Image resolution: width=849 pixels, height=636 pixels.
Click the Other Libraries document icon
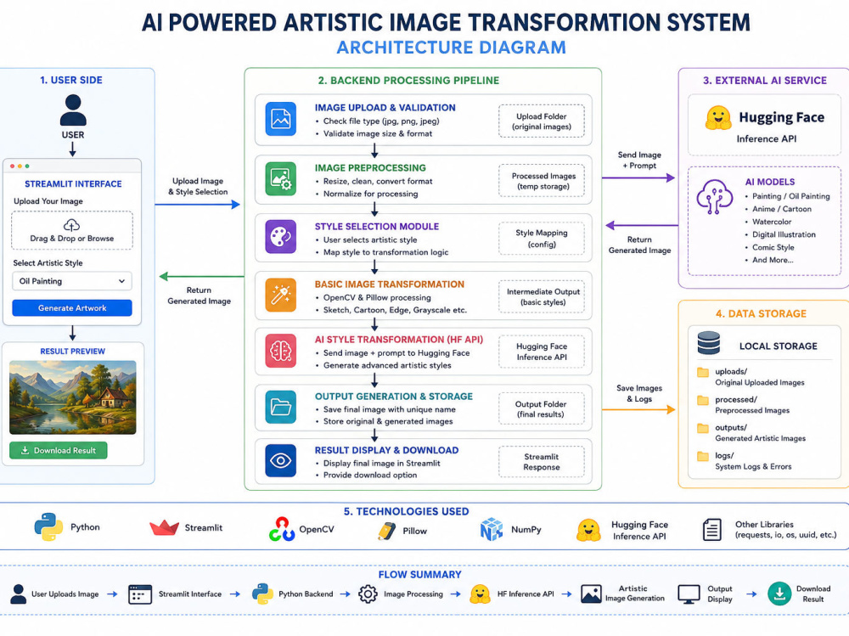712,529
